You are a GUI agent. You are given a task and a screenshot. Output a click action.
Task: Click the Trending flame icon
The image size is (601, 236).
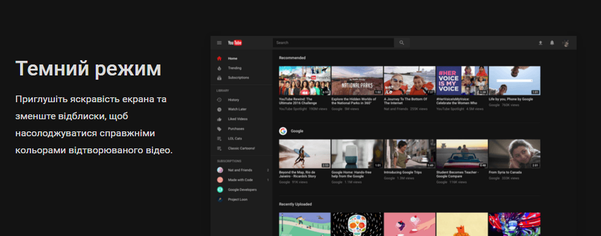(x=219, y=68)
